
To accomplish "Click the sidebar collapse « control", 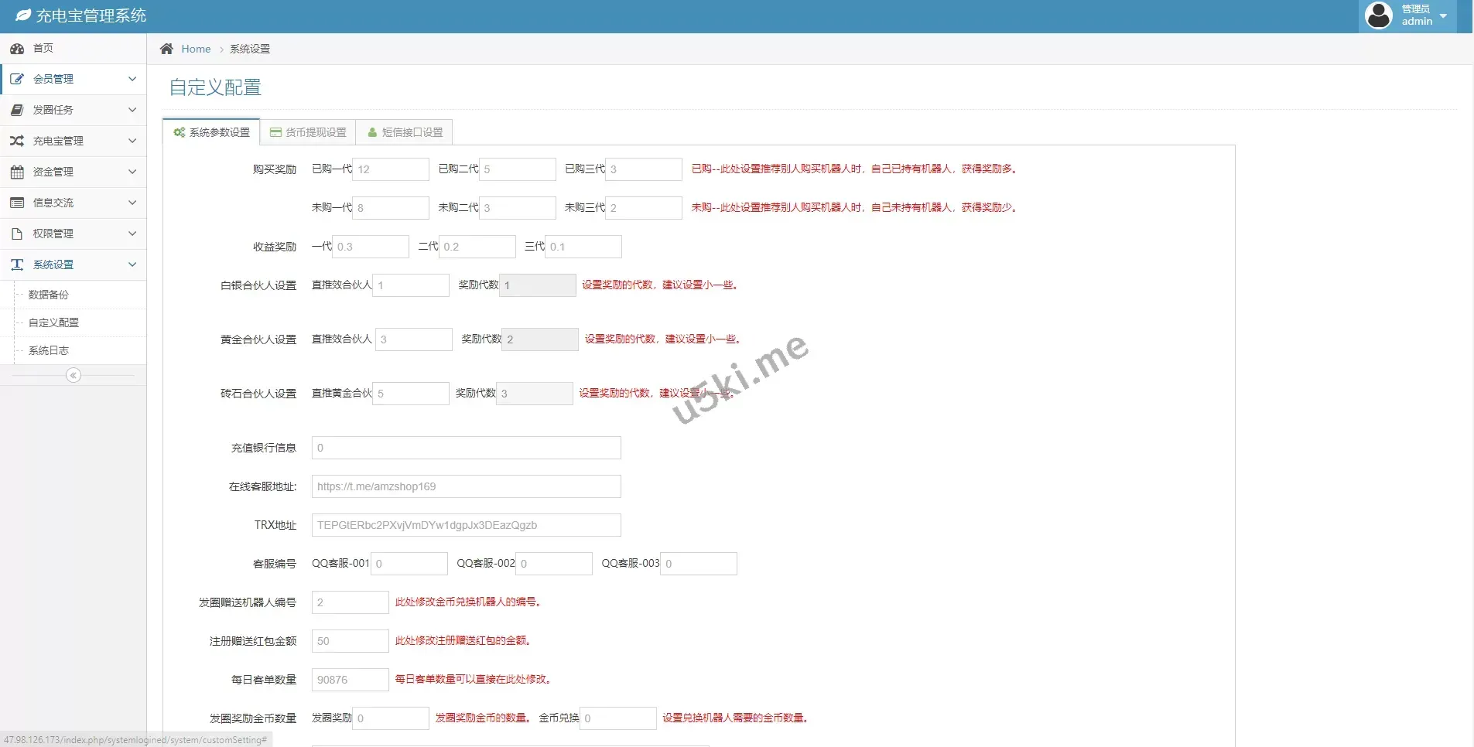I will coord(74,375).
